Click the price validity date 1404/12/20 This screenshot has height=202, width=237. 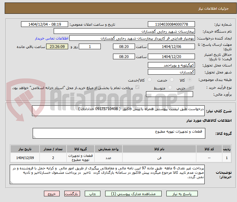click(x=171, y=57)
